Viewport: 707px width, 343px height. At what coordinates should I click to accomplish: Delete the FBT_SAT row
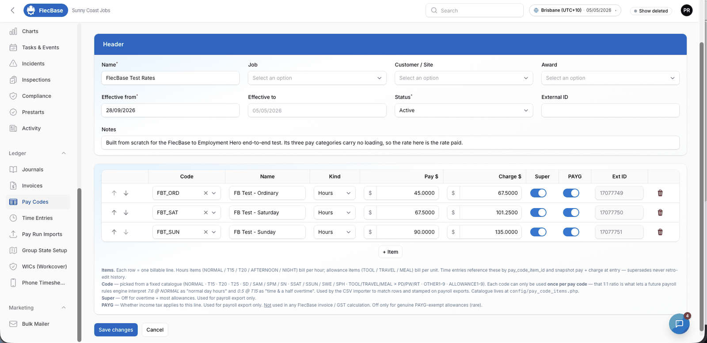(660, 213)
